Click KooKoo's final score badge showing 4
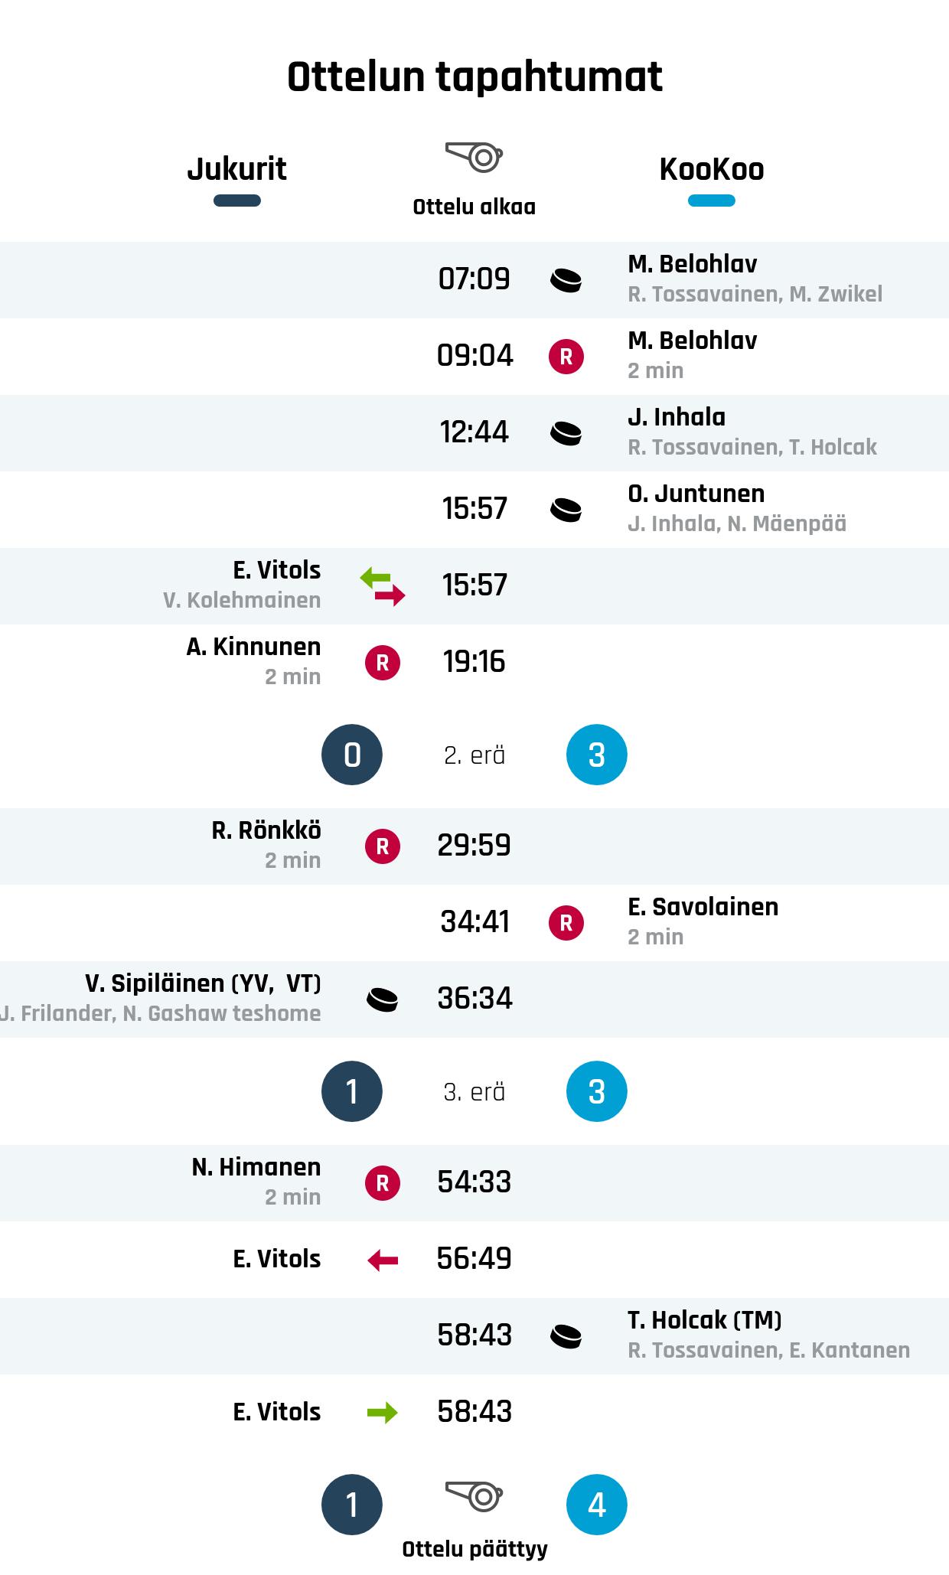Viewport: 949px width, 1575px height. 596,1505
